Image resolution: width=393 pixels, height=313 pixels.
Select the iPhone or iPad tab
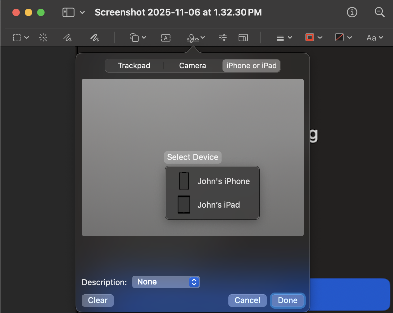[x=251, y=66]
